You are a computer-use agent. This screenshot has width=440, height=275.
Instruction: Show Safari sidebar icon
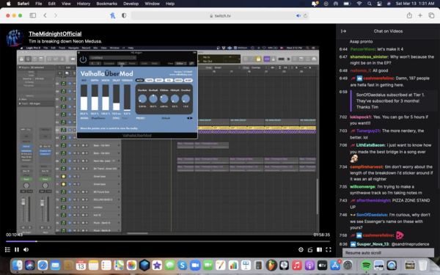tap(33, 15)
